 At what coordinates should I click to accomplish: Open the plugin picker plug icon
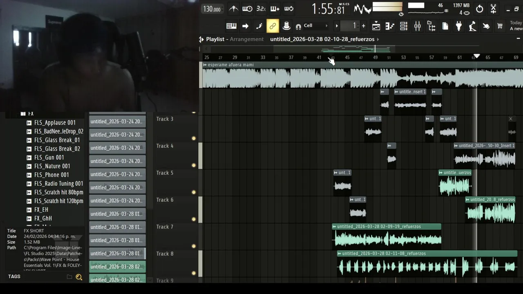[458, 26]
